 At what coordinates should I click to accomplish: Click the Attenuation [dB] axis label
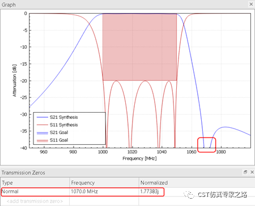point(15,80)
